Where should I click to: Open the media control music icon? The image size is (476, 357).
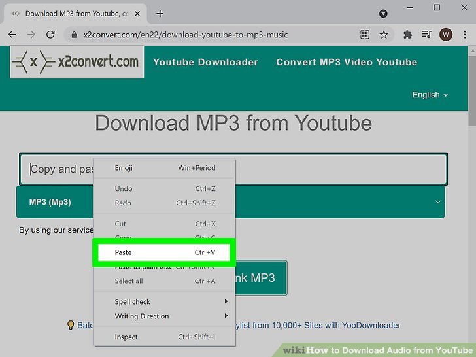tap(426, 35)
